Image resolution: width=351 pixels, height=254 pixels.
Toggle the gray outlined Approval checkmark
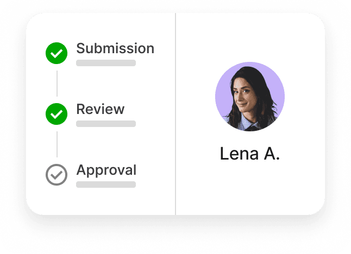coord(57,175)
